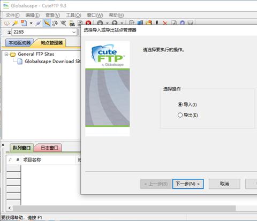Click the Edit file toolbar icon

[x=132, y=22]
